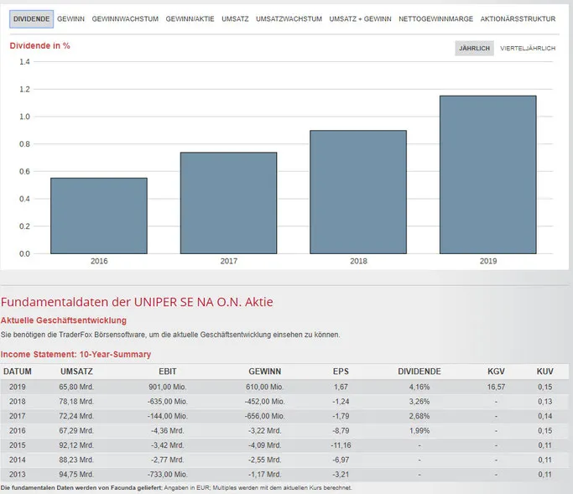573x494 pixels.
Task: Click the -656,00 Mio. profit value
Action: click(264, 416)
